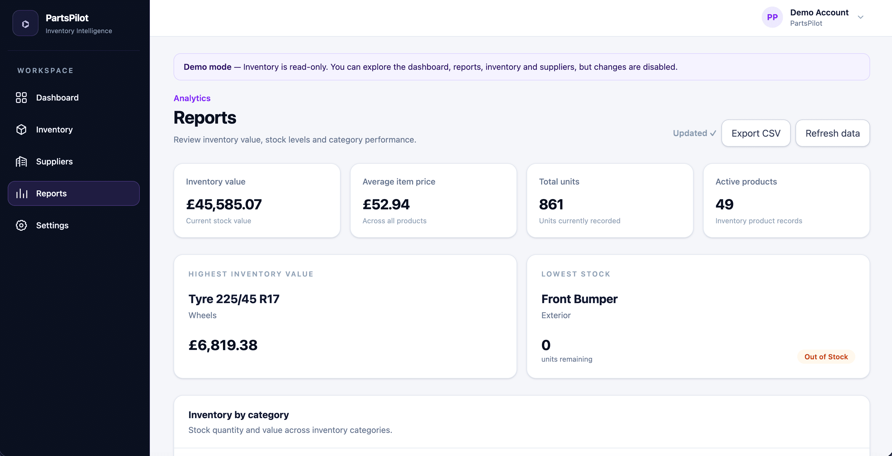Viewport: 892px width, 456px height.
Task: Click the Analytics breadcrumb label
Action: pyautogui.click(x=192, y=98)
